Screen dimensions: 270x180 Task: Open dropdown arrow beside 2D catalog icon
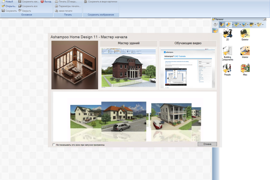tap(255, 25)
